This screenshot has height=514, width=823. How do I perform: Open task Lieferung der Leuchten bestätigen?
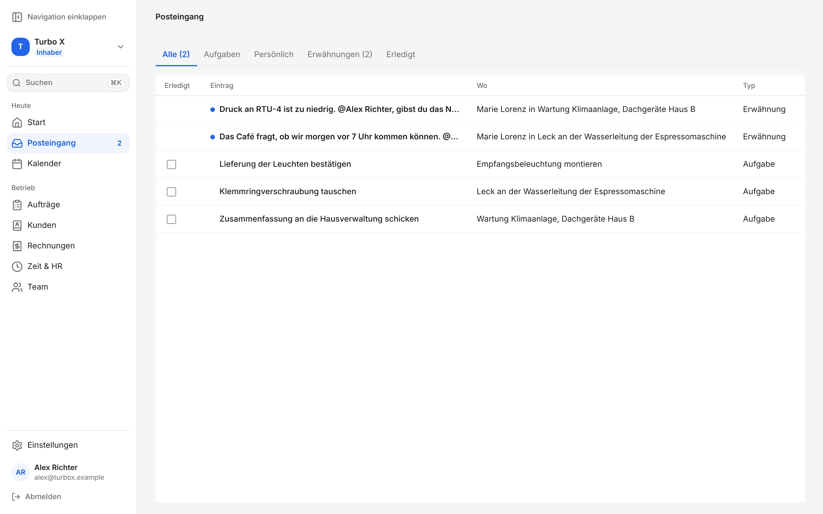tap(285, 164)
